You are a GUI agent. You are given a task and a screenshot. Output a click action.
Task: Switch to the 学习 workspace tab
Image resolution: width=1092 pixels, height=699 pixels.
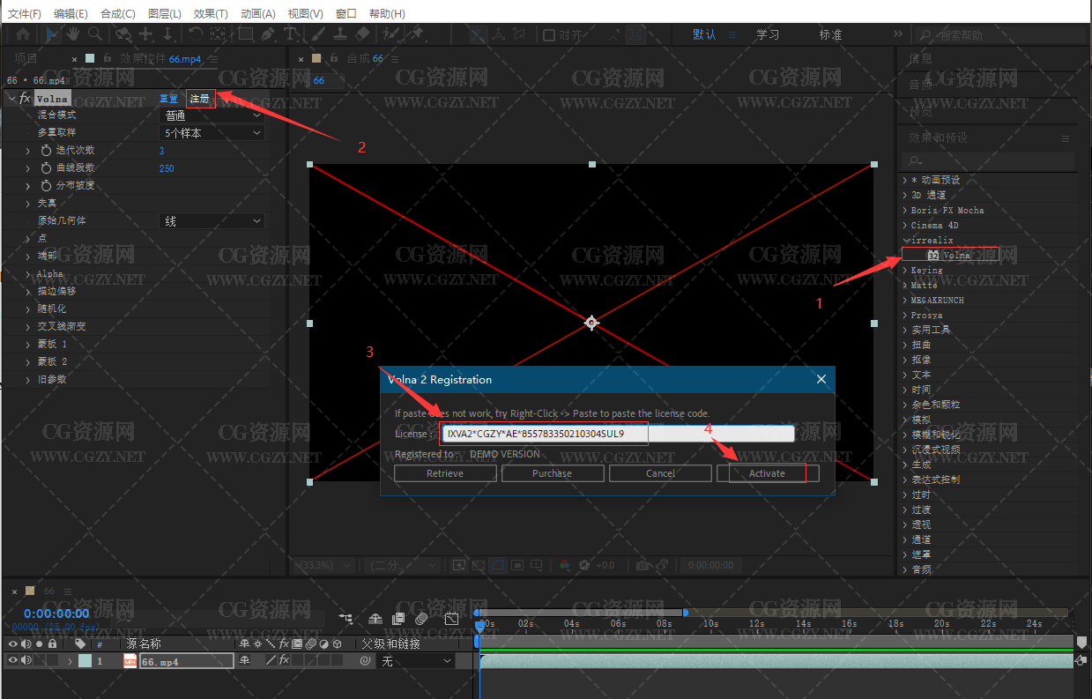[768, 34]
